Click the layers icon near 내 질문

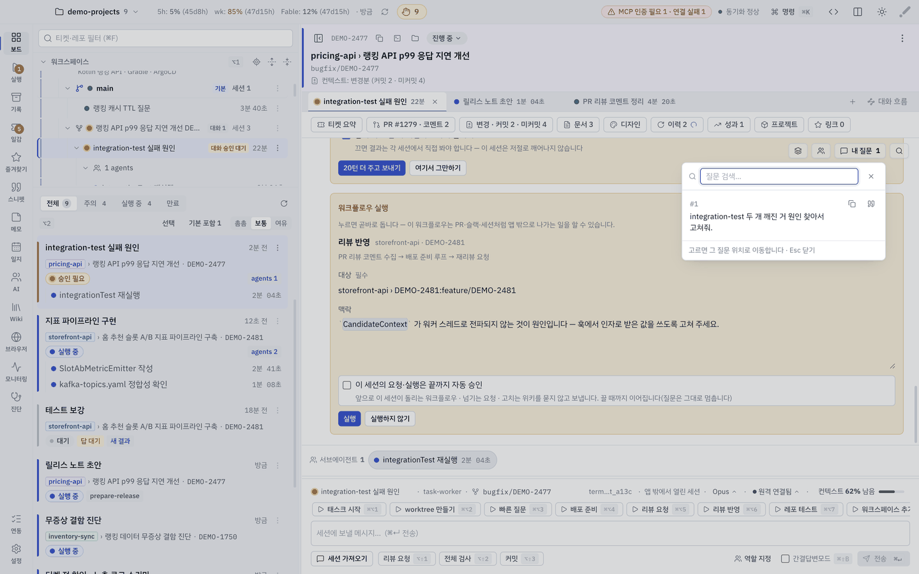click(x=798, y=151)
